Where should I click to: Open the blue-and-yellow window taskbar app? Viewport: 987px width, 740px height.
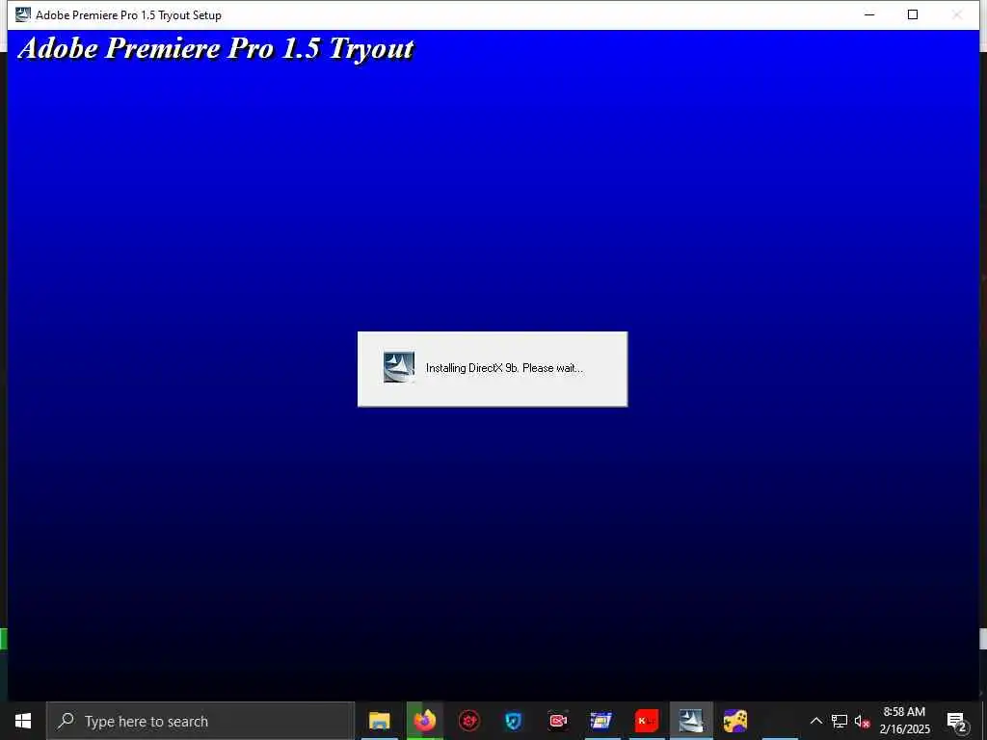[601, 721]
